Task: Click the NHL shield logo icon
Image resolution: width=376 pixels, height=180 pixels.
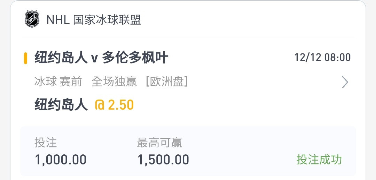Action: pos(32,19)
